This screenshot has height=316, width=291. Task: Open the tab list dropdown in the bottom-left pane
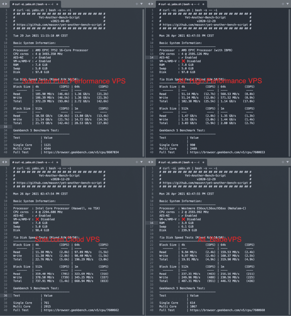[141, 162]
